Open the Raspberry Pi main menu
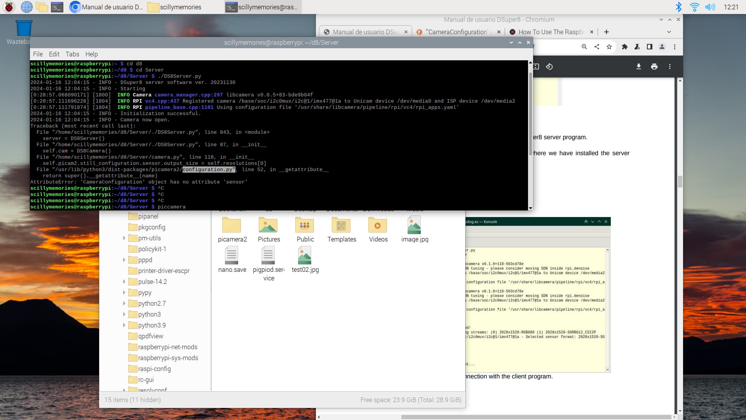The image size is (746, 420). (x=9, y=7)
